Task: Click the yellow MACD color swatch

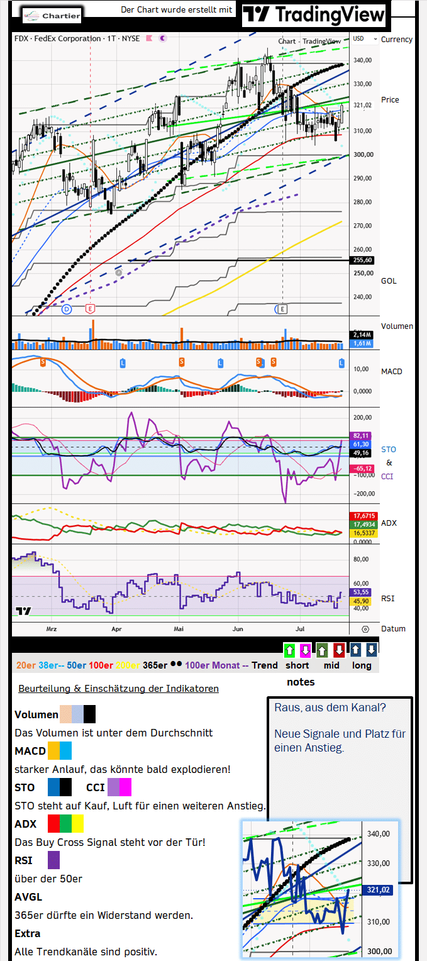Action: coord(54,751)
